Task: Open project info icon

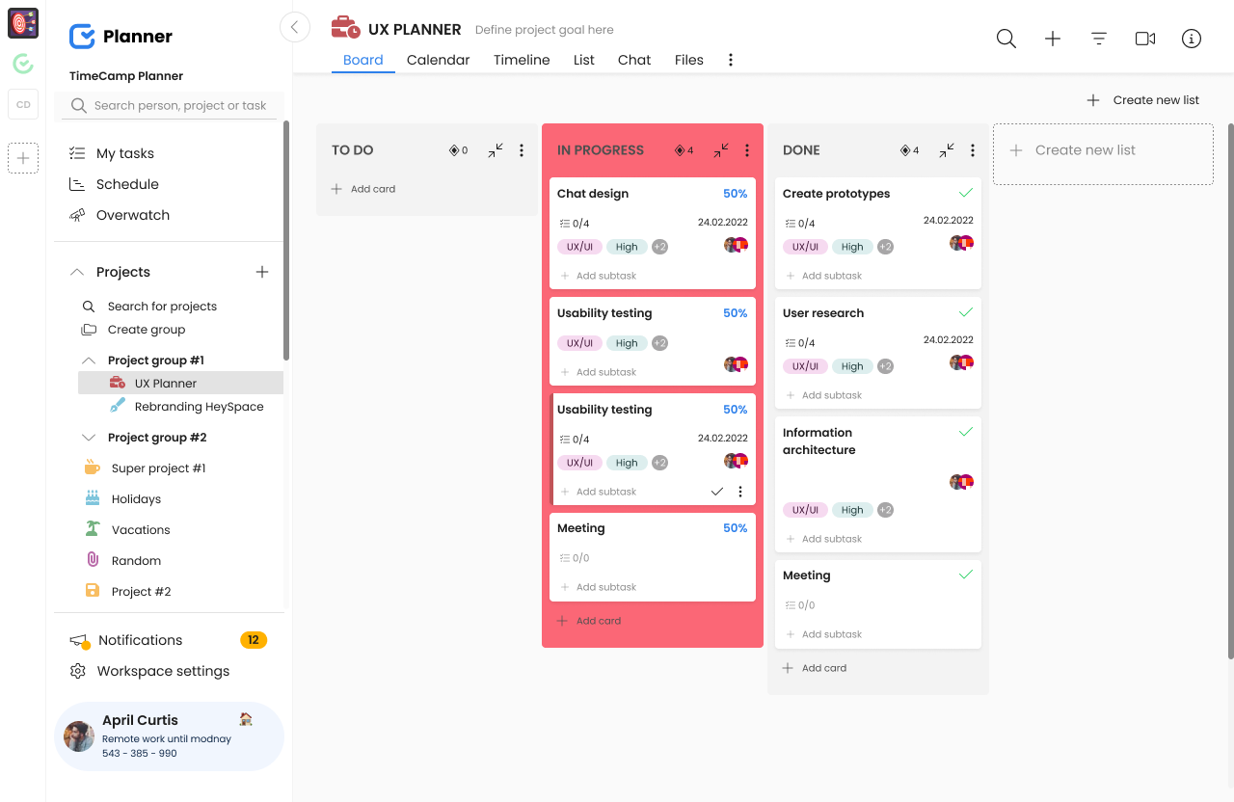Action: (x=1192, y=39)
